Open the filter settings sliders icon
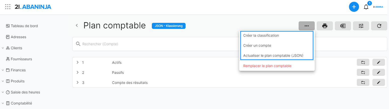The height and width of the screenshot is (109, 389). (361, 26)
